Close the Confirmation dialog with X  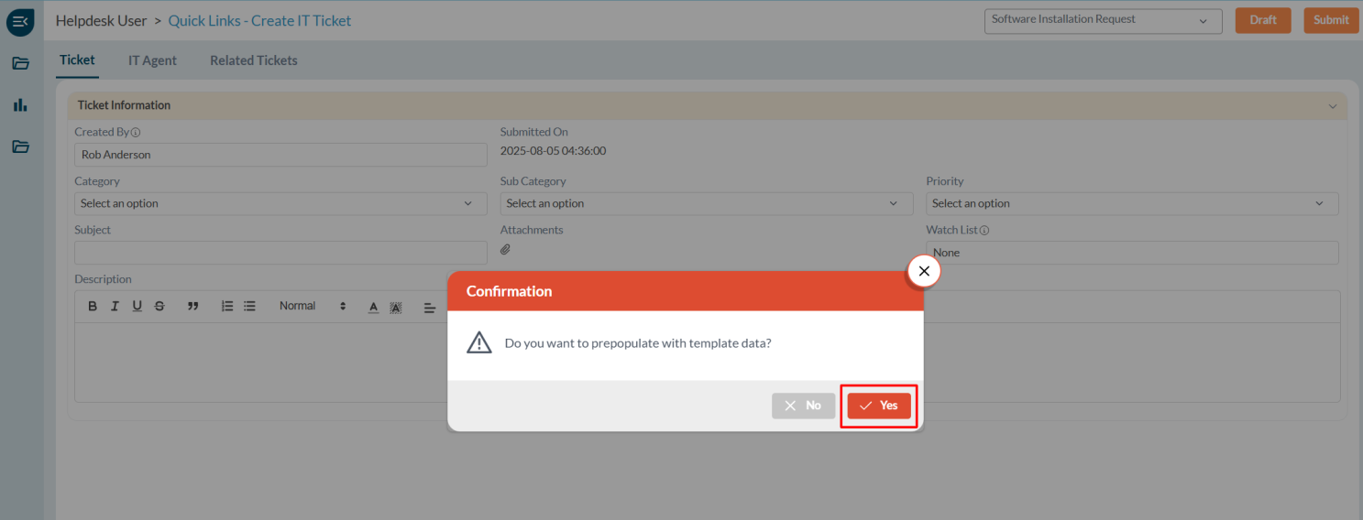(924, 271)
